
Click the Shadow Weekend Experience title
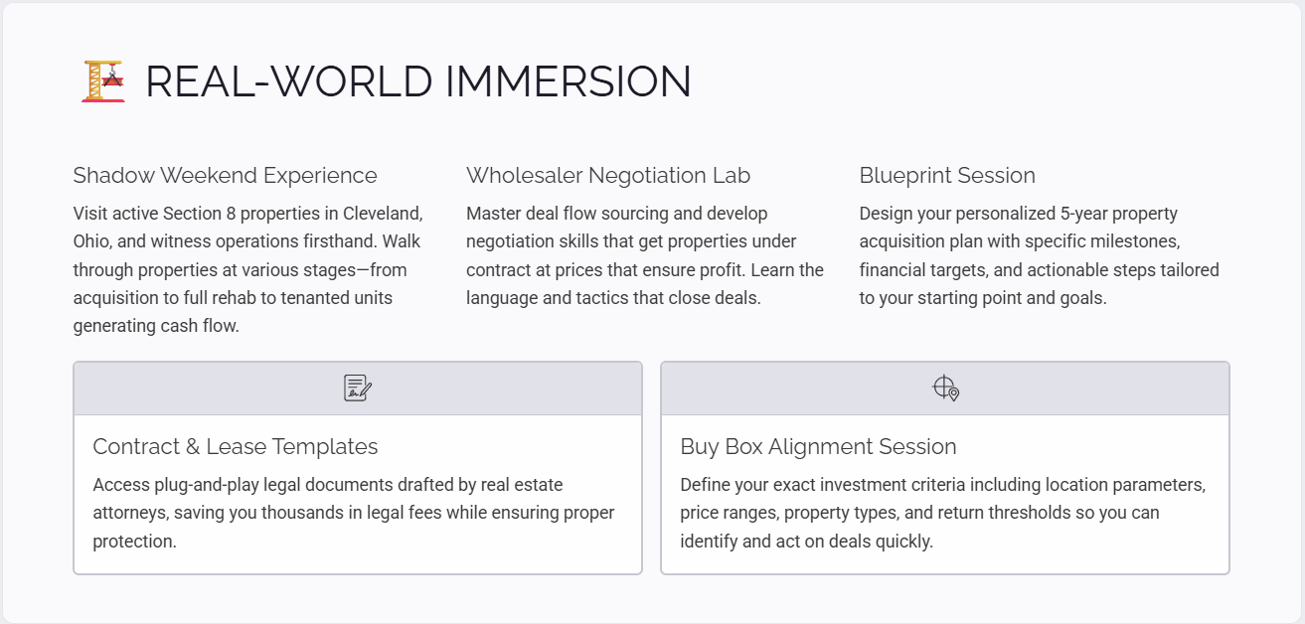coord(225,176)
